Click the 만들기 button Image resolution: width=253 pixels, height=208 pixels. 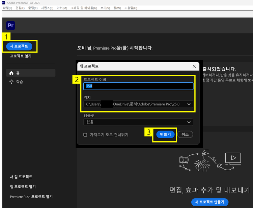point(165,135)
